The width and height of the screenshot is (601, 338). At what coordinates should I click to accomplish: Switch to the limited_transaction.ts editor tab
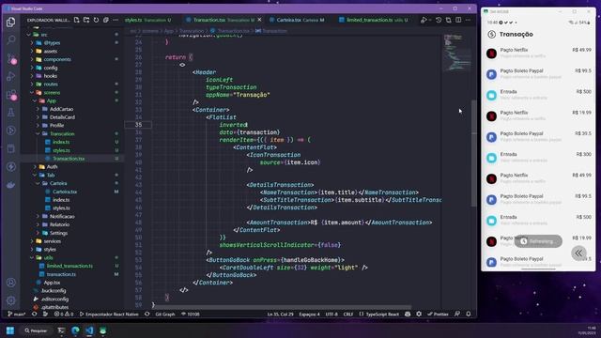coord(374,20)
